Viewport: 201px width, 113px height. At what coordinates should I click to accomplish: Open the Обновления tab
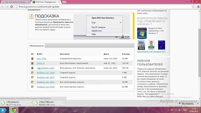[x=36, y=46]
